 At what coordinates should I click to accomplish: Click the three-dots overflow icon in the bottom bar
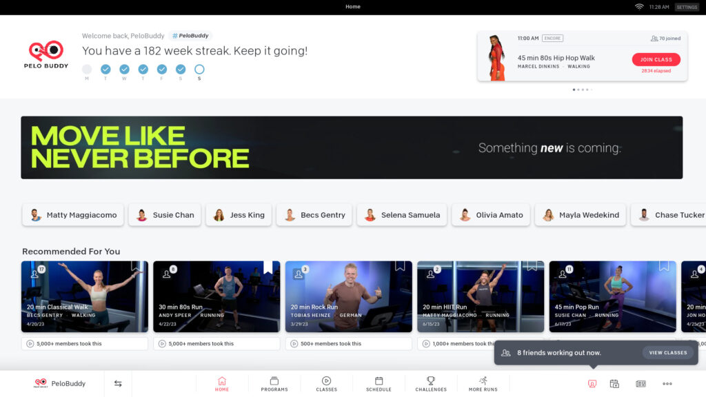click(x=667, y=383)
